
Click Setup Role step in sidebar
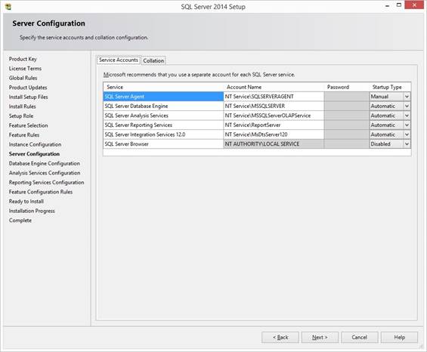(x=21, y=116)
